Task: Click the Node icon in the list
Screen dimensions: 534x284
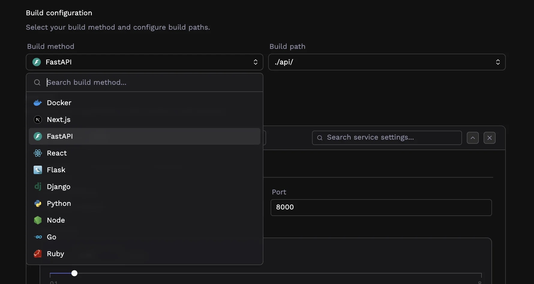Action: pyautogui.click(x=37, y=220)
